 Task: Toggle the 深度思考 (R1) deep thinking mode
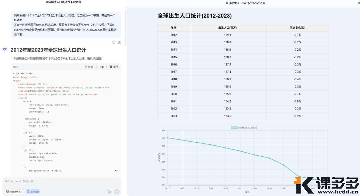pyautogui.click(x=14, y=192)
